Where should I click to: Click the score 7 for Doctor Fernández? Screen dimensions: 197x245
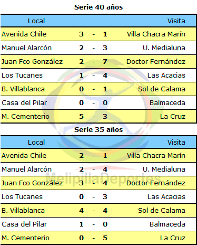click(x=105, y=62)
